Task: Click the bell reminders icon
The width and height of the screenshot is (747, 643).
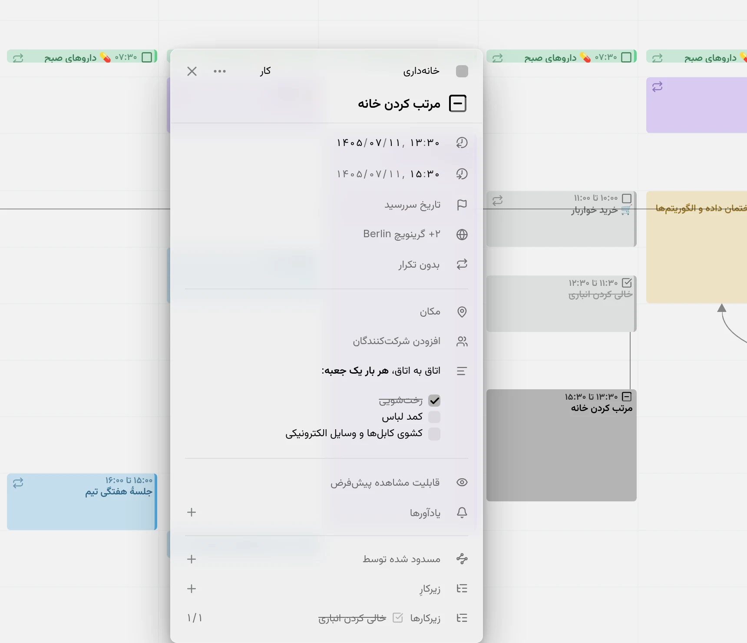Action: [462, 513]
